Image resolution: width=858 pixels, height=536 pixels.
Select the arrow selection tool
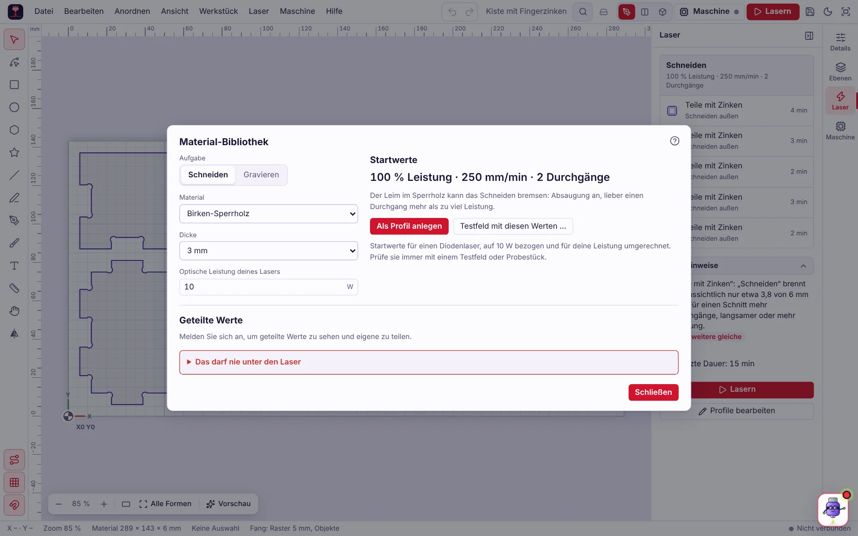coord(14,40)
